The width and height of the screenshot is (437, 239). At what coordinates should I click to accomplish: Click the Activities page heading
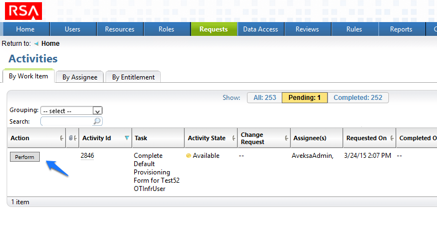(x=33, y=59)
